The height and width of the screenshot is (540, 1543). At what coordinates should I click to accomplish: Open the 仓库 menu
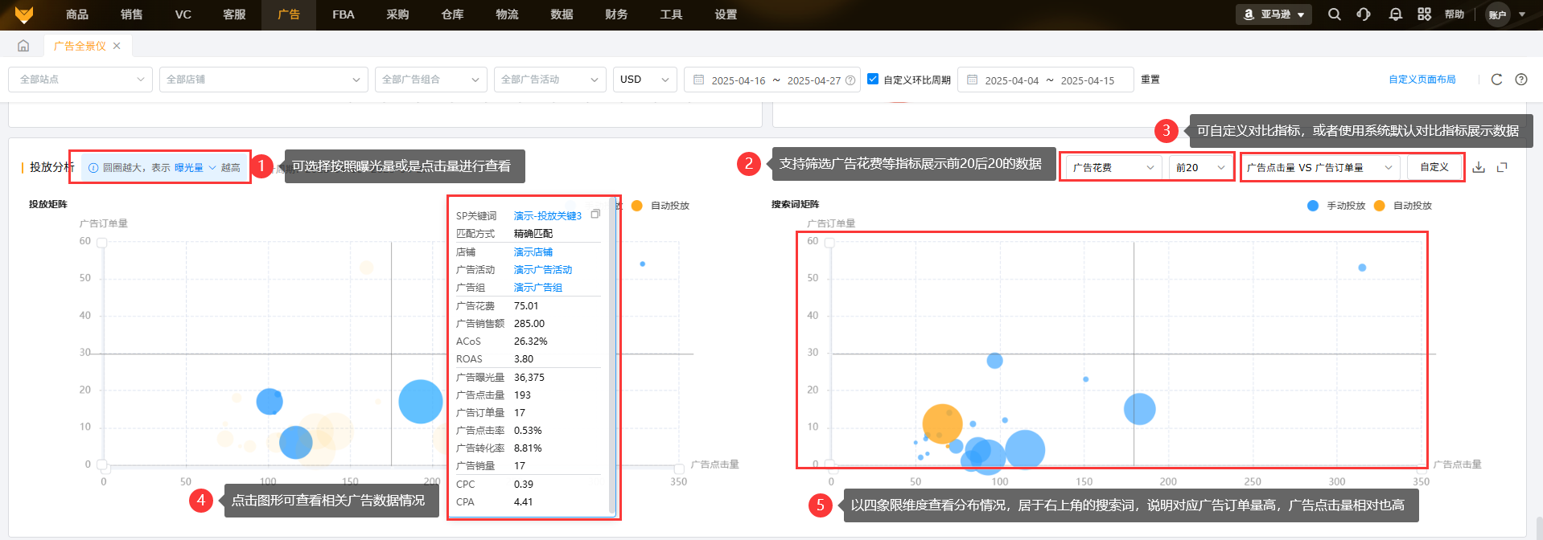click(x=452, y=14)
